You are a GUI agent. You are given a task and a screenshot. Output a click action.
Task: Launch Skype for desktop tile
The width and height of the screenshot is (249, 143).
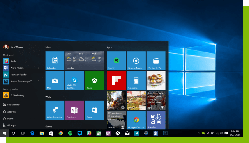(75, 80)
